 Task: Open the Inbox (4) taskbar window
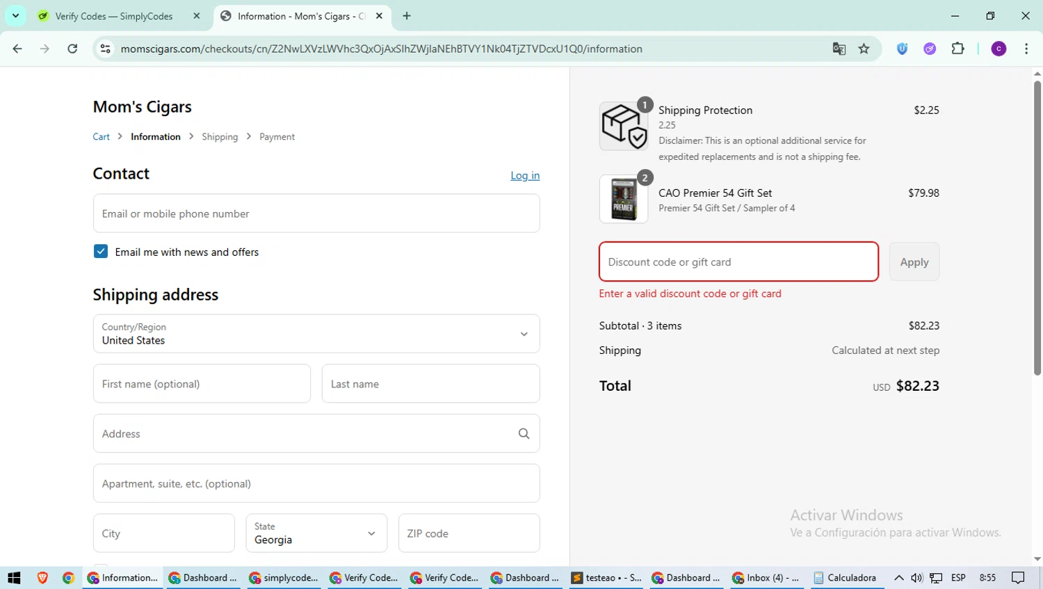click(767, 578)
